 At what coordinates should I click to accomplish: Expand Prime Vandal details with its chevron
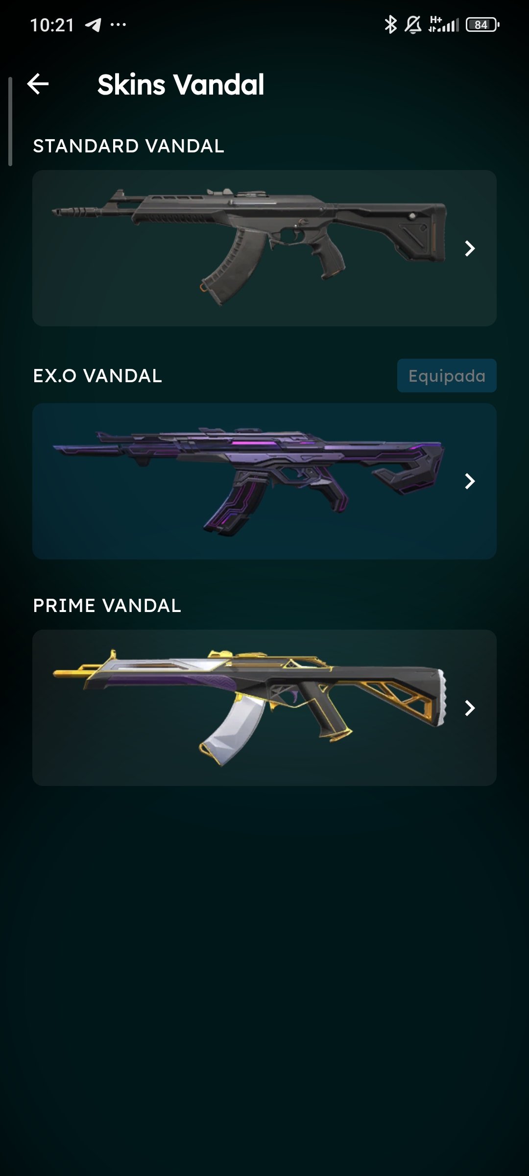click(x=470, y=708)
